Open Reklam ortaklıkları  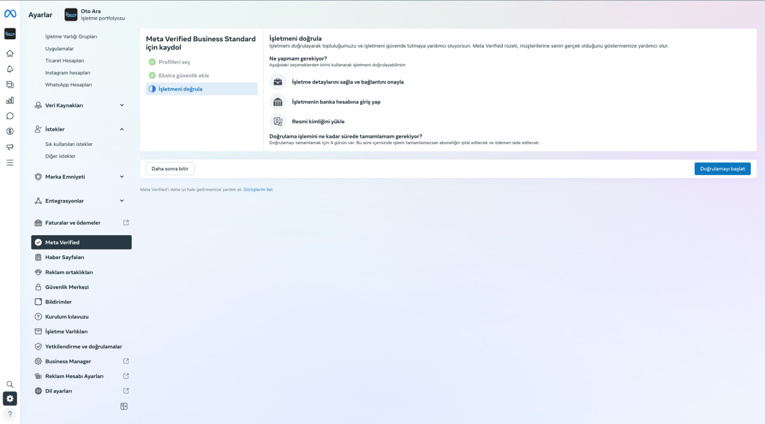69,272
